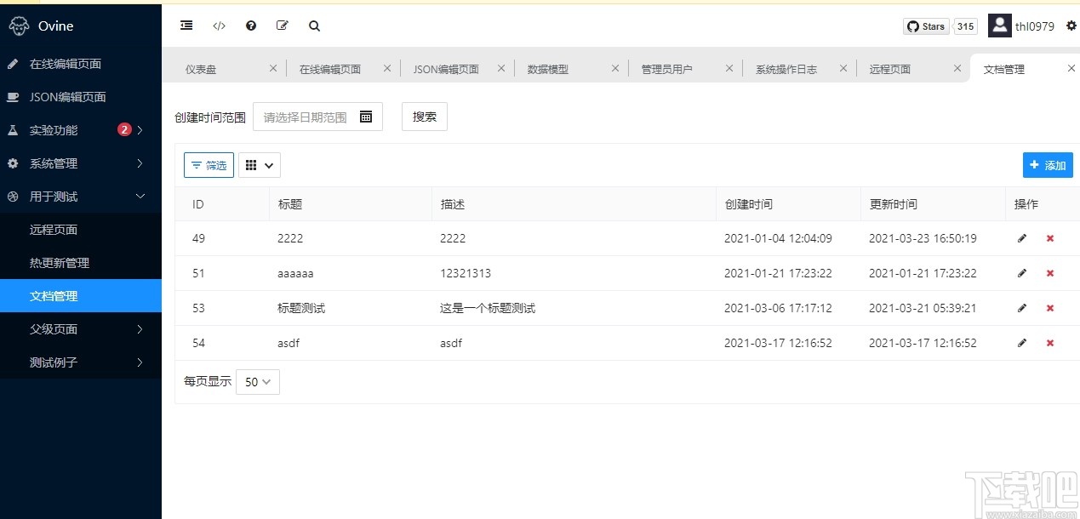1080x519 pixels.
Task: Click the sidebar collapse icon in the header
Action: point(186,26)
